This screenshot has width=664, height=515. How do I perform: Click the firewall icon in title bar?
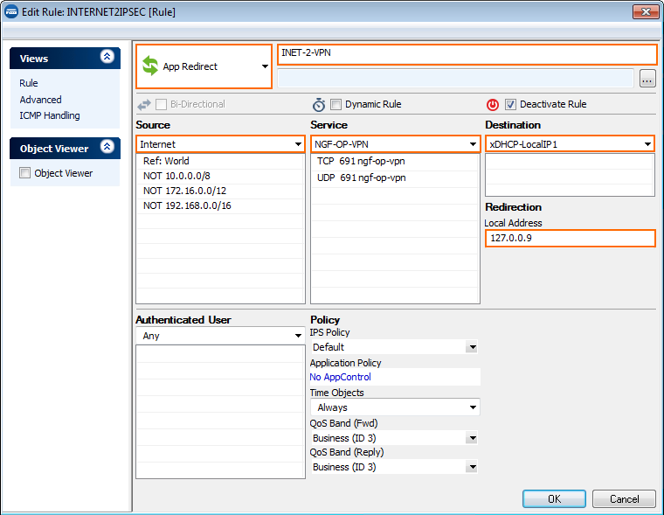point(11,12)
